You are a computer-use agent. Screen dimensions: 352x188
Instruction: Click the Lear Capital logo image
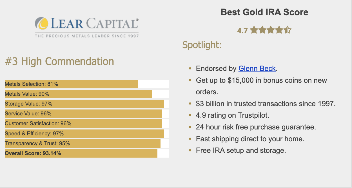click(x=87, y=27)
